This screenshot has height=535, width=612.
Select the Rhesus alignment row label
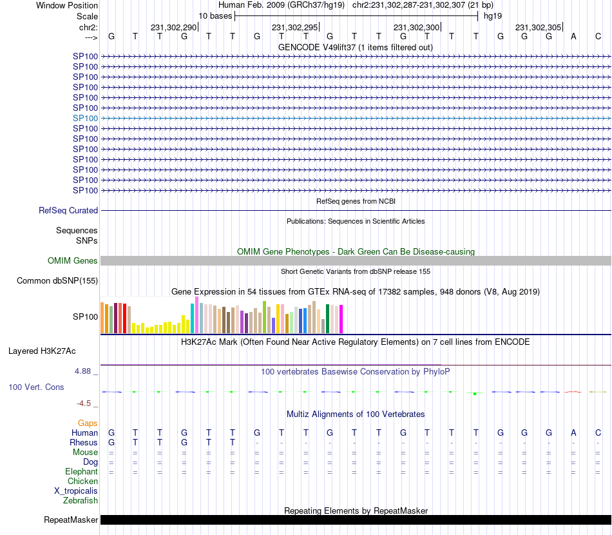(84, 442)
